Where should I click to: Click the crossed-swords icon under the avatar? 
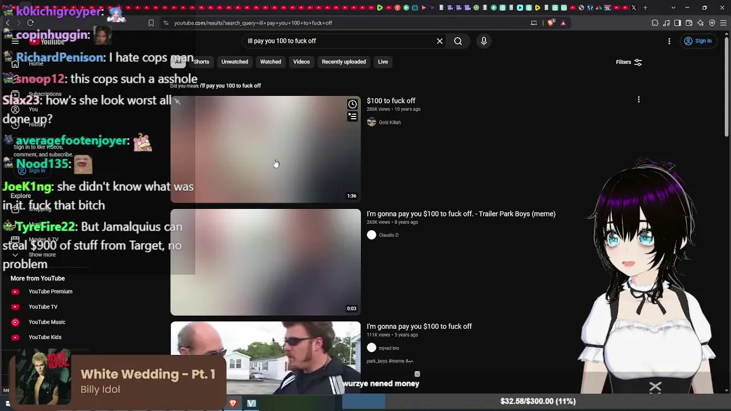point(655,388)
